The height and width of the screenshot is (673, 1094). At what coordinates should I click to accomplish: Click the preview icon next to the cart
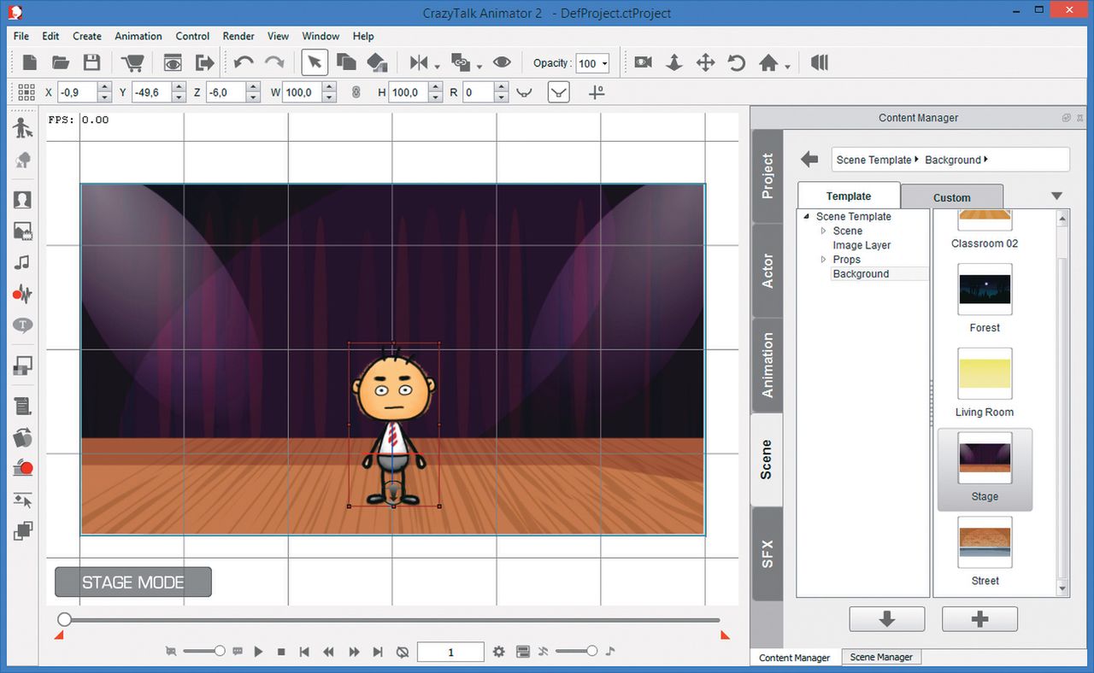pos(173,62)
